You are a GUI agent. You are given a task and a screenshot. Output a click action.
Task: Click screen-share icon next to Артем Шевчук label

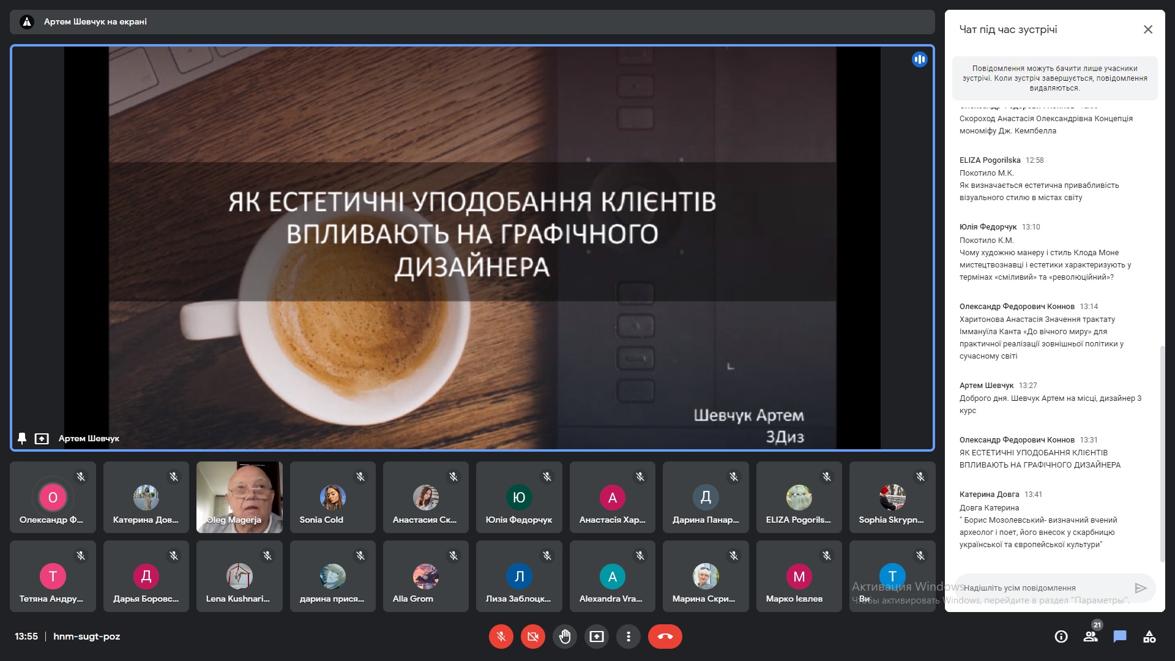pyautogui.click(x=42, y=438)
